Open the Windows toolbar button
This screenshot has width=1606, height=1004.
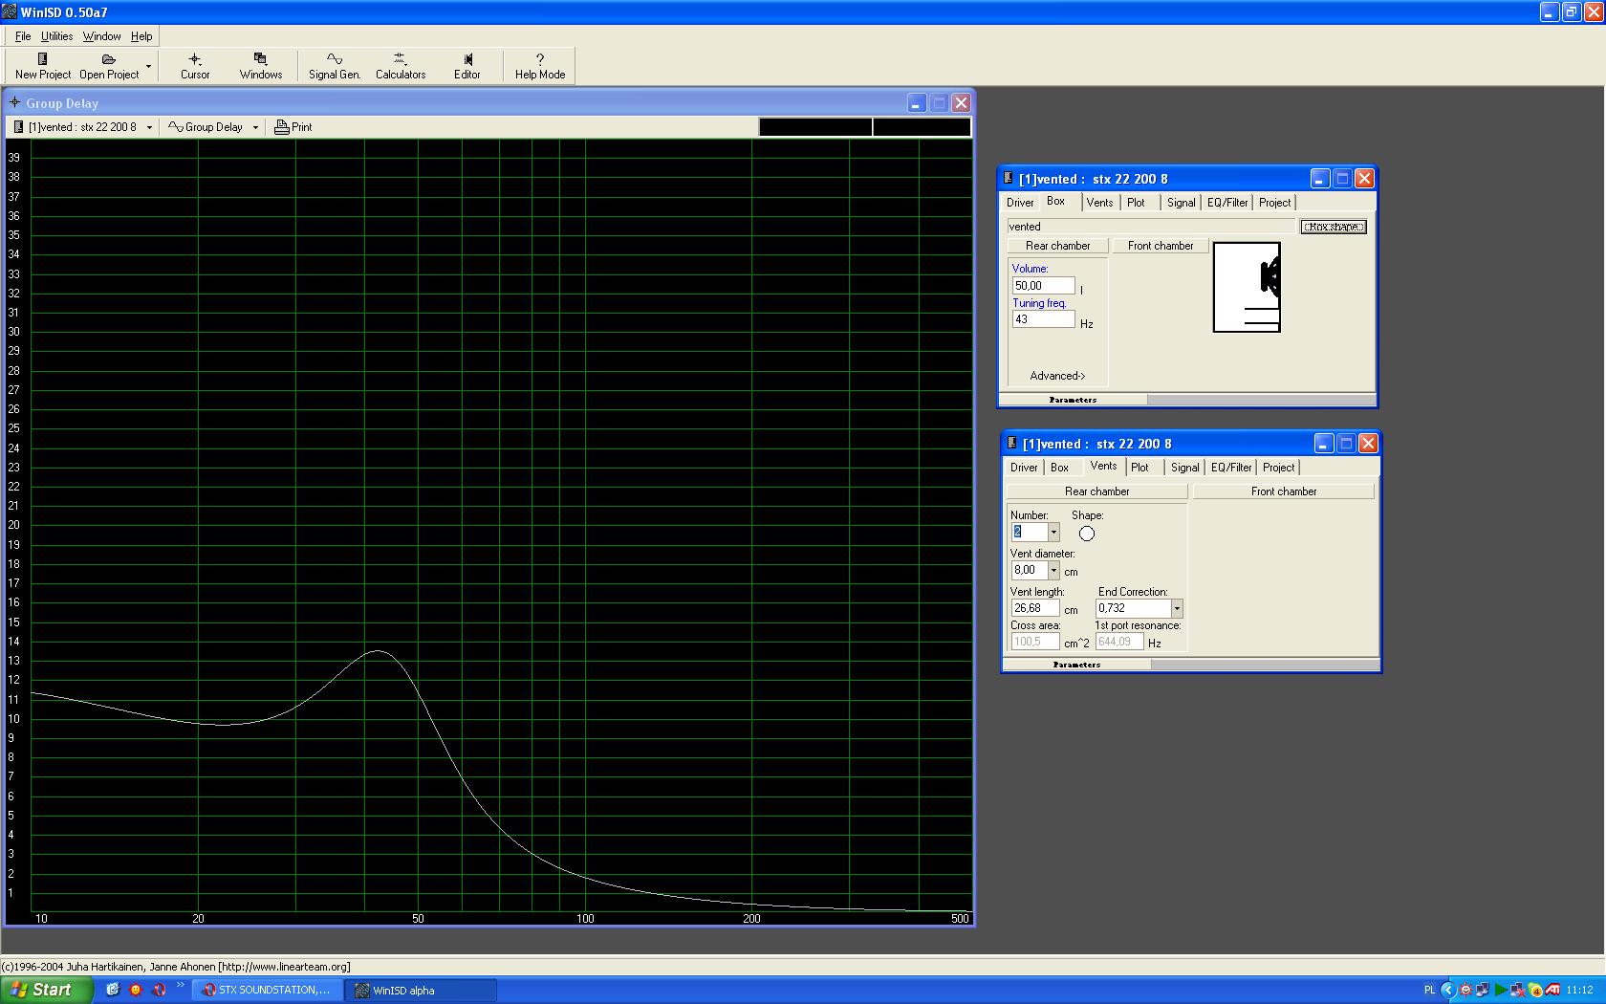pyautogui.click(x=261, y=65)
